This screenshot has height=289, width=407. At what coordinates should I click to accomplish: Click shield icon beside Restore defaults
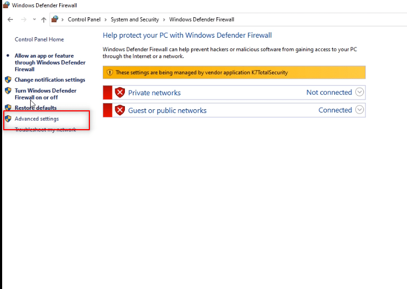8,108
